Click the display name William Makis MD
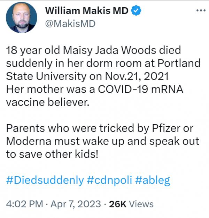The height and width of the screenshot is (218, 209). [x=87, y=11]
